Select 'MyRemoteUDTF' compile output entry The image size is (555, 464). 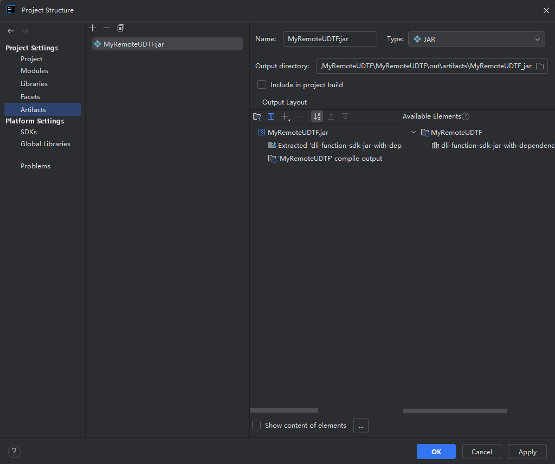325,159
